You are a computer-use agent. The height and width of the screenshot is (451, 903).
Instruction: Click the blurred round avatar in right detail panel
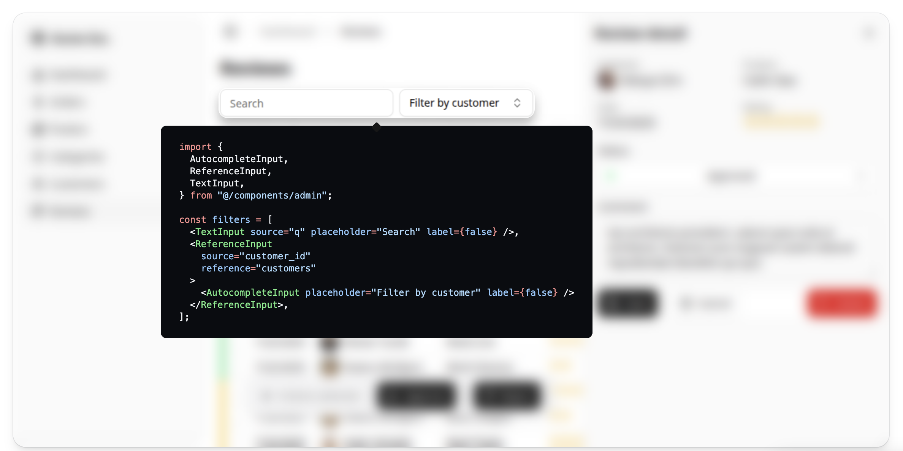coord(607,80)
